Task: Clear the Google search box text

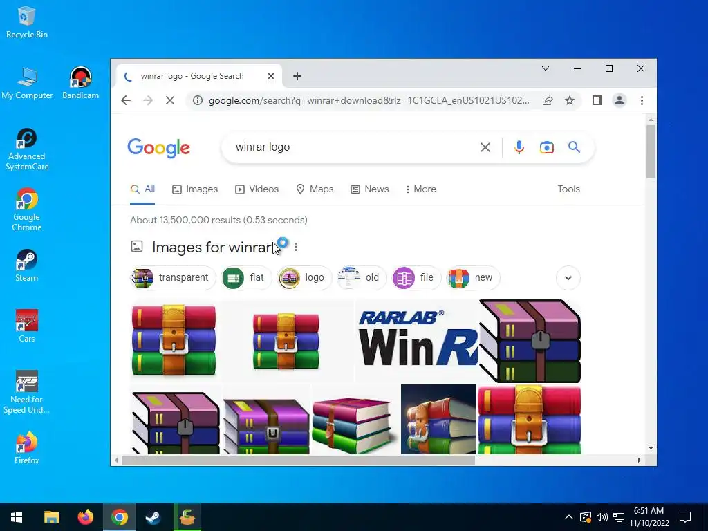Action: pos(485,147)
